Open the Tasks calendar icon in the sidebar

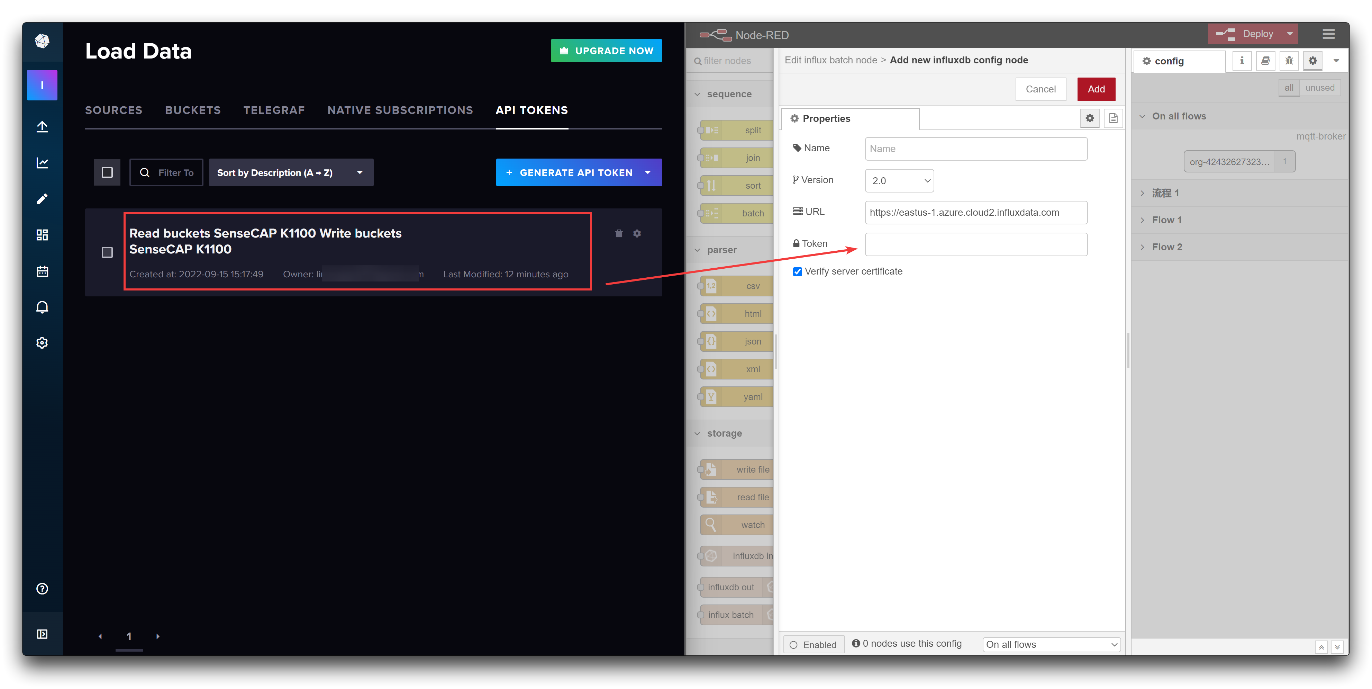42,271
